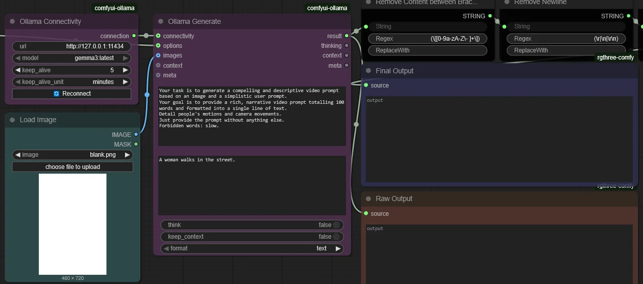
Task: Click choose file to upload button
Action: 72,167
